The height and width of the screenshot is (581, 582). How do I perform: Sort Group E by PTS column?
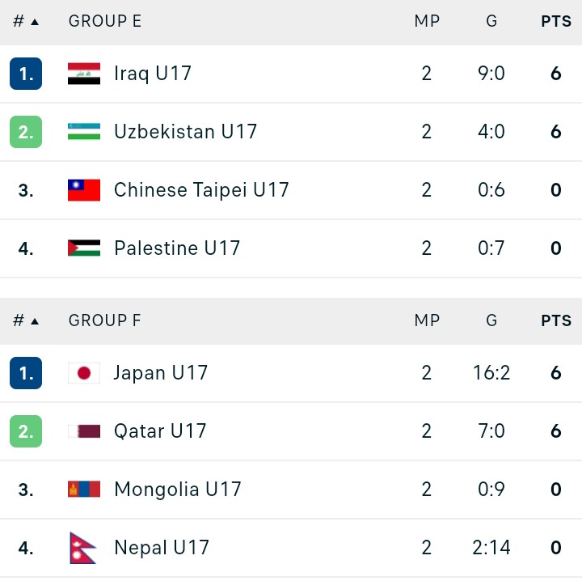pyautogui.click(x=556, y=21)
